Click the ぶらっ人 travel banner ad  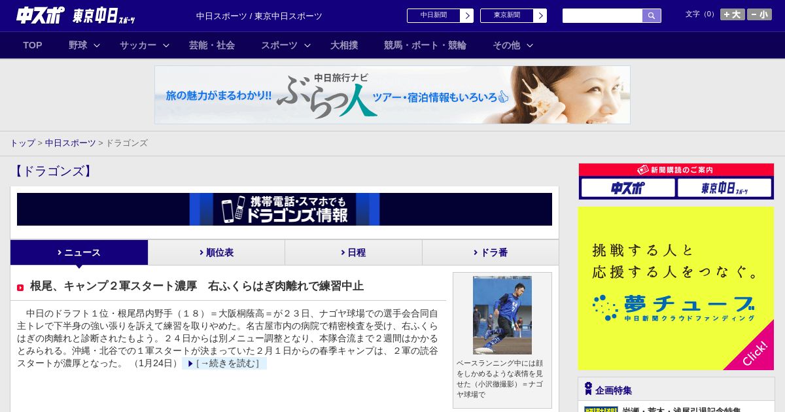point(392,95)
